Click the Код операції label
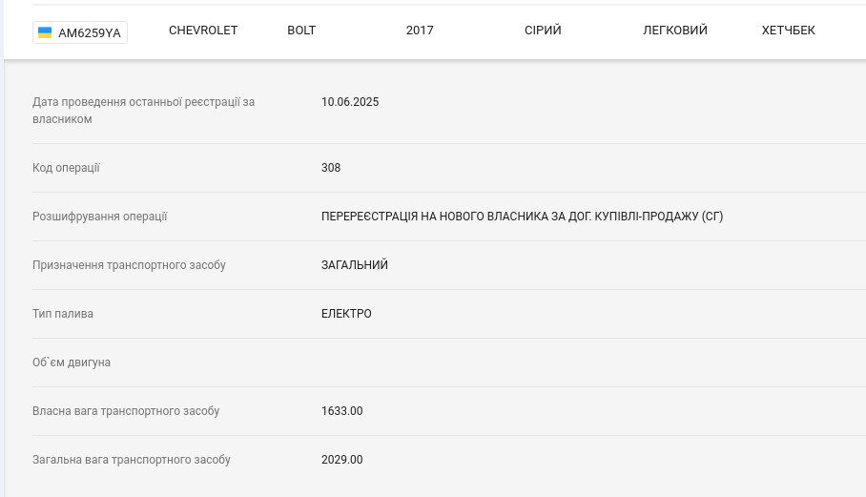The height and width of the screenshot is (497, 866). tap(66, 167)
